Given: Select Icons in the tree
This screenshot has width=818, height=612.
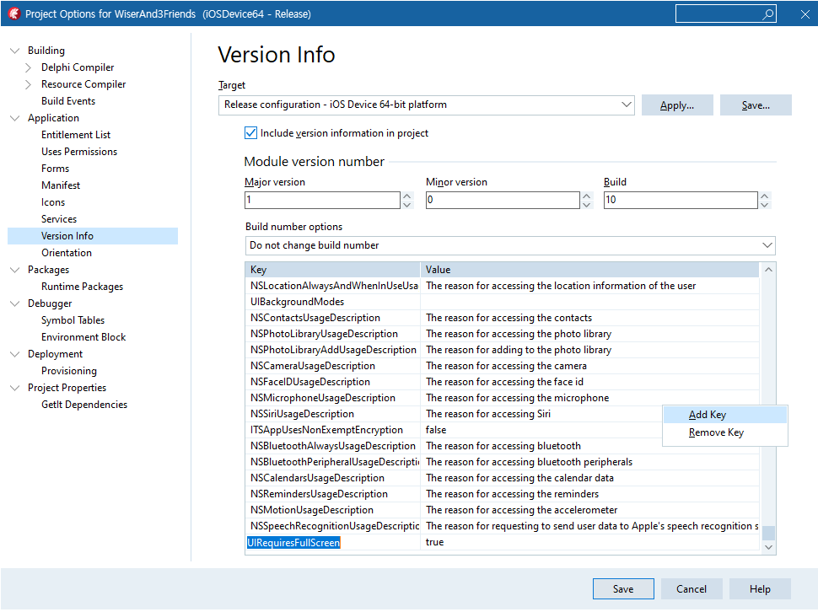Looking at the screenshot, I should (53, 202).
